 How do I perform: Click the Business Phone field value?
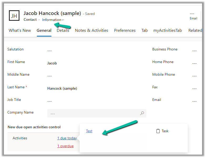(194, 50)
